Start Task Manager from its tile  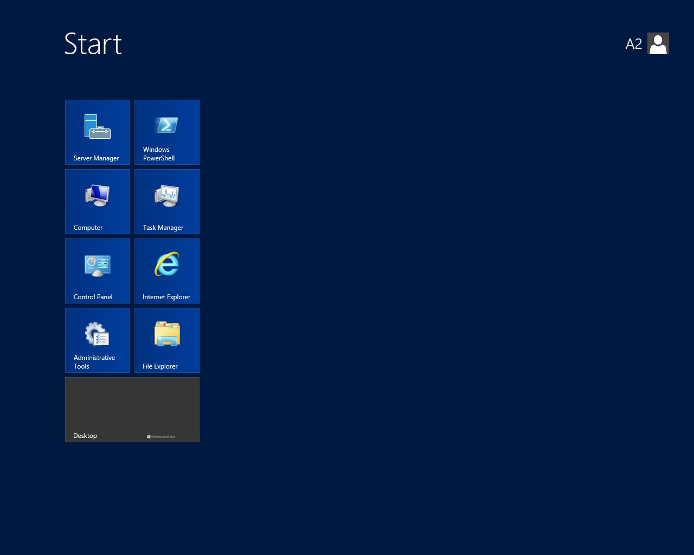coord(167,202)
